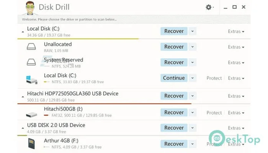
Task: Open dropdown arrow beside Continue button
Action: (x=193, y=78)
